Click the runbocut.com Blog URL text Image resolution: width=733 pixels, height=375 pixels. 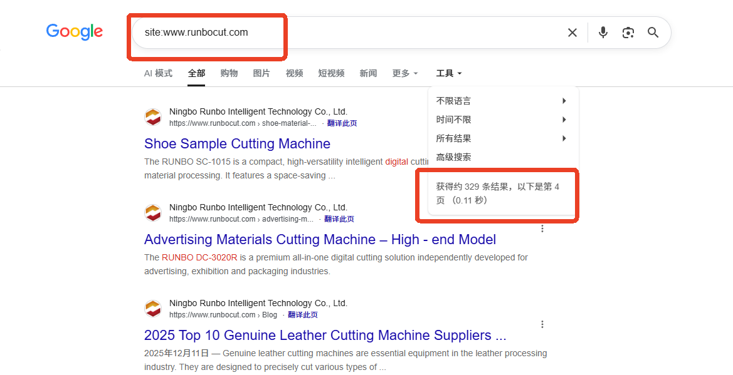pyautogui.click(x=223, y=315)
